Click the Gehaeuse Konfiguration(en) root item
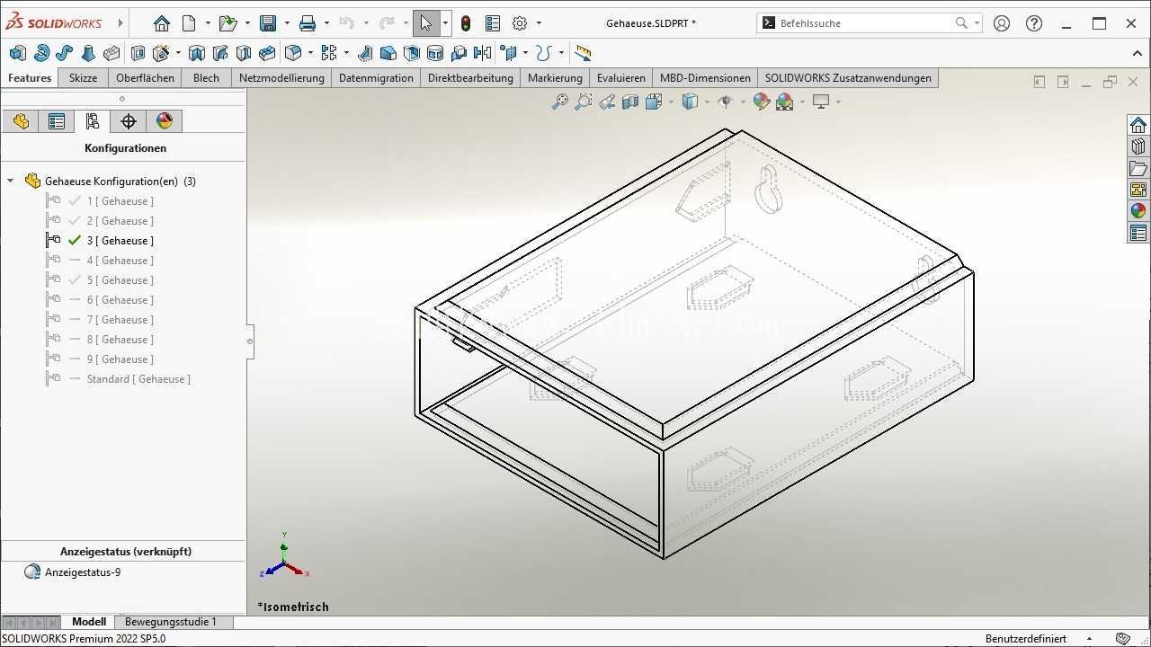The width and height of the screenshot is (1151, 647). pos(120,182)
